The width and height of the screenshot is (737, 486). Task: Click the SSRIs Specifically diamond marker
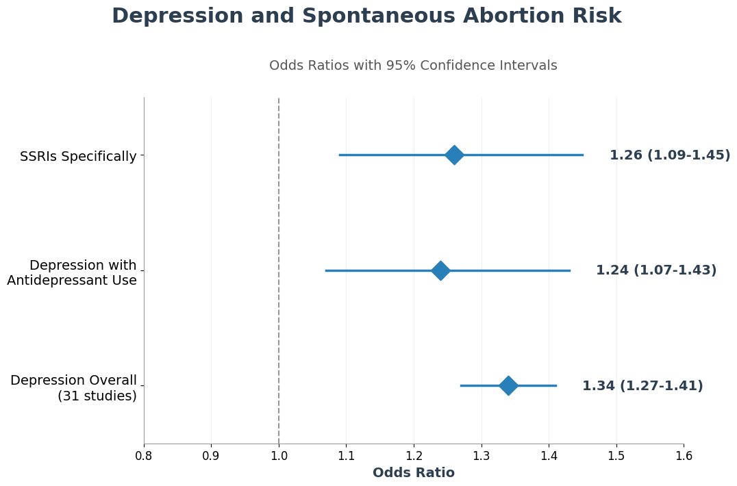pyautogui.click(x=453, y=155)
